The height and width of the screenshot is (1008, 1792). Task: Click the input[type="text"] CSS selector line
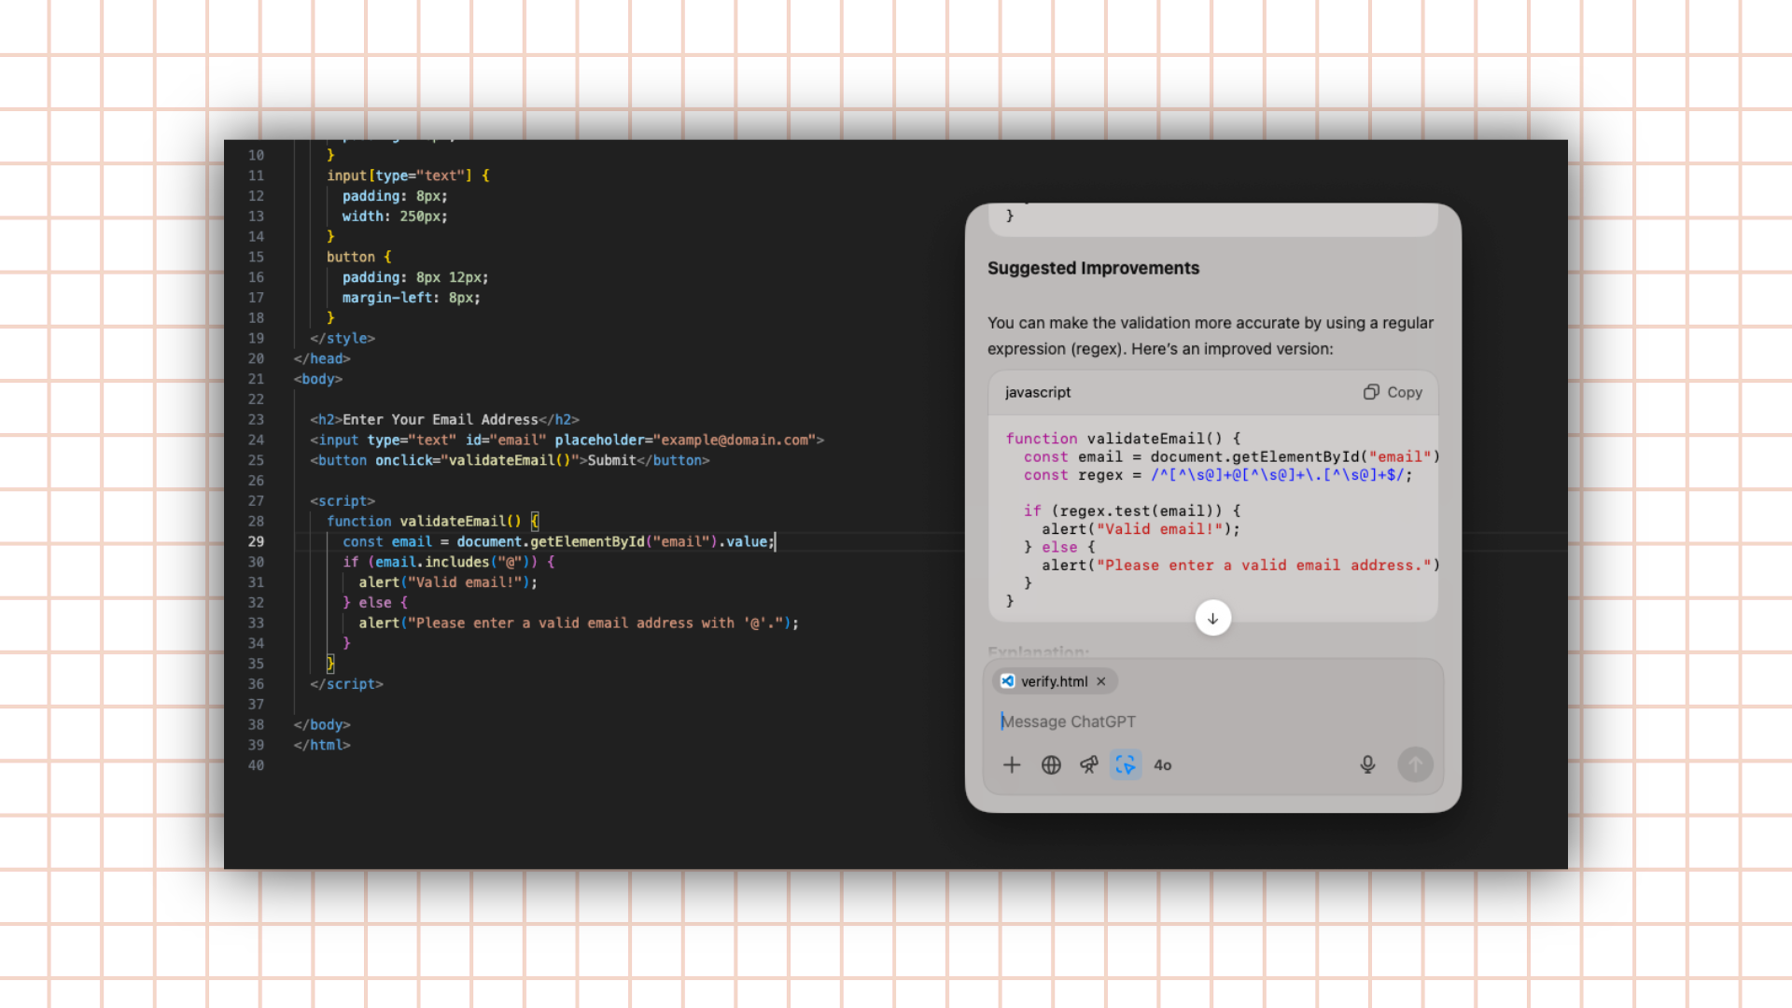[408, 176]
